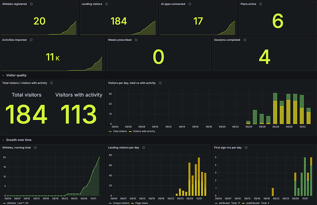
Task: Click the AI apps connected value 17
Action: point(198,21)
